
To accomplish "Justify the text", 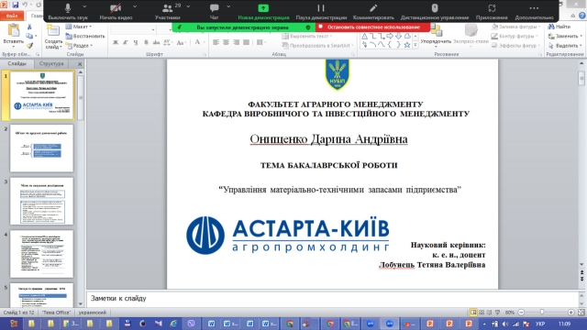I will [246, 42].
